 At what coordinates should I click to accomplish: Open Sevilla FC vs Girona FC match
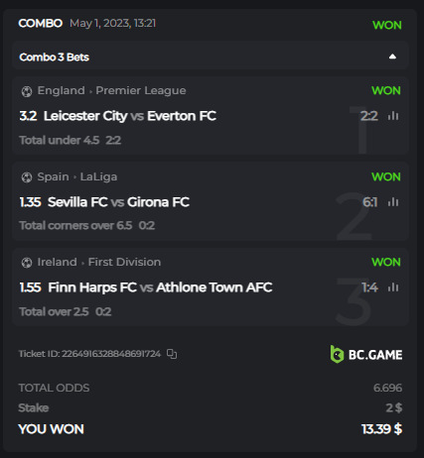point(118,202)
